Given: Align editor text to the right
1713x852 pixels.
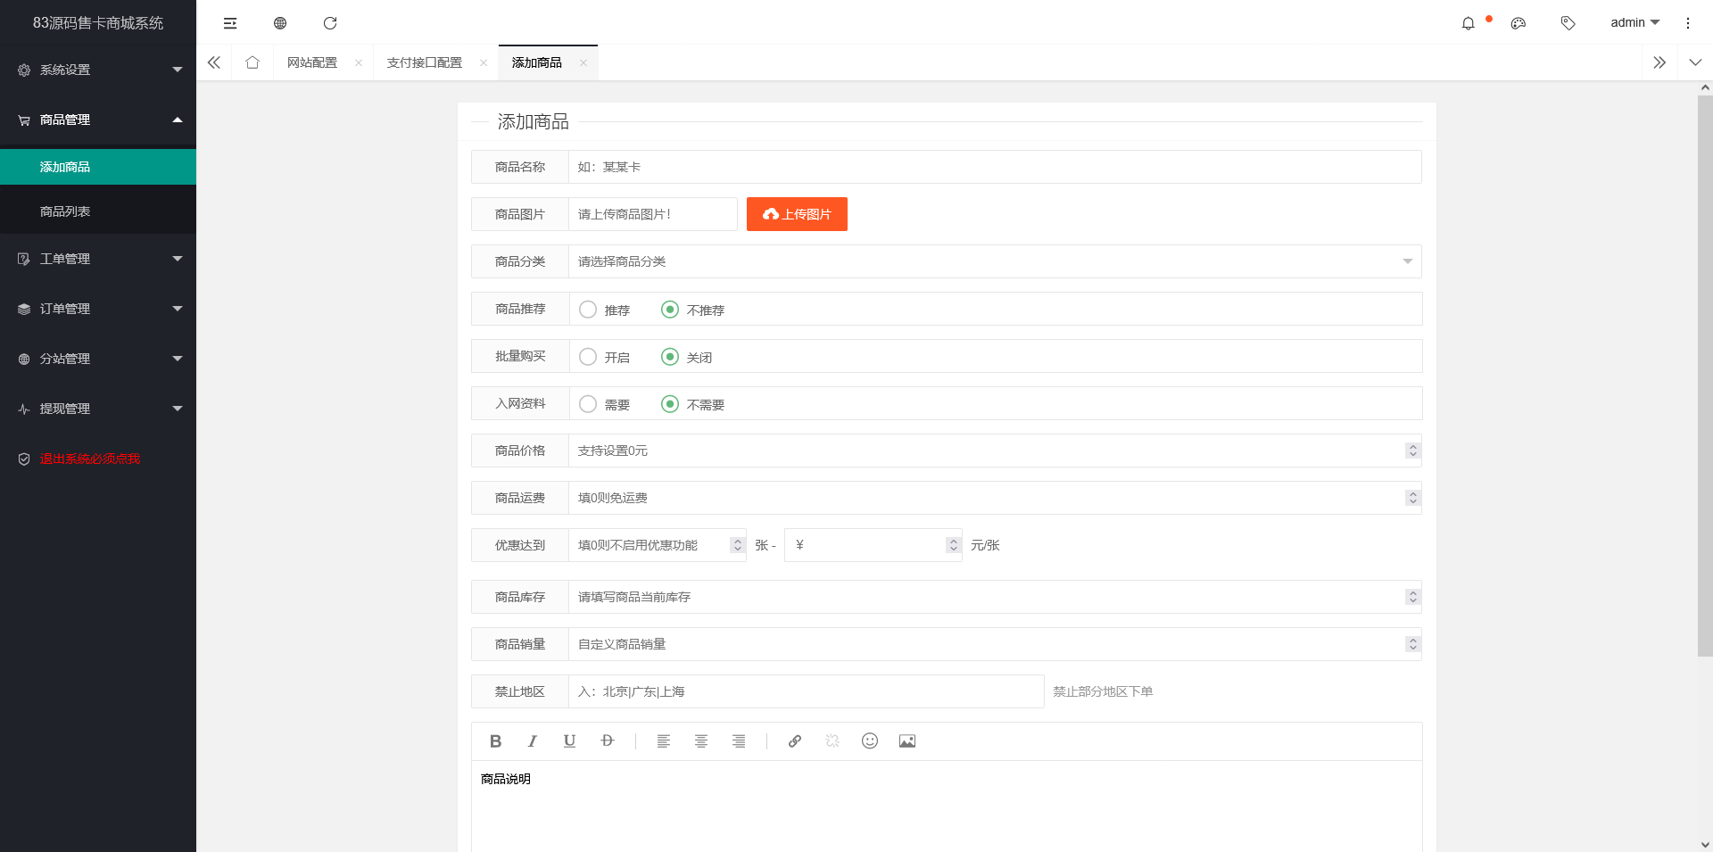Looking at the screenshot, I should (x=739, y=740).
